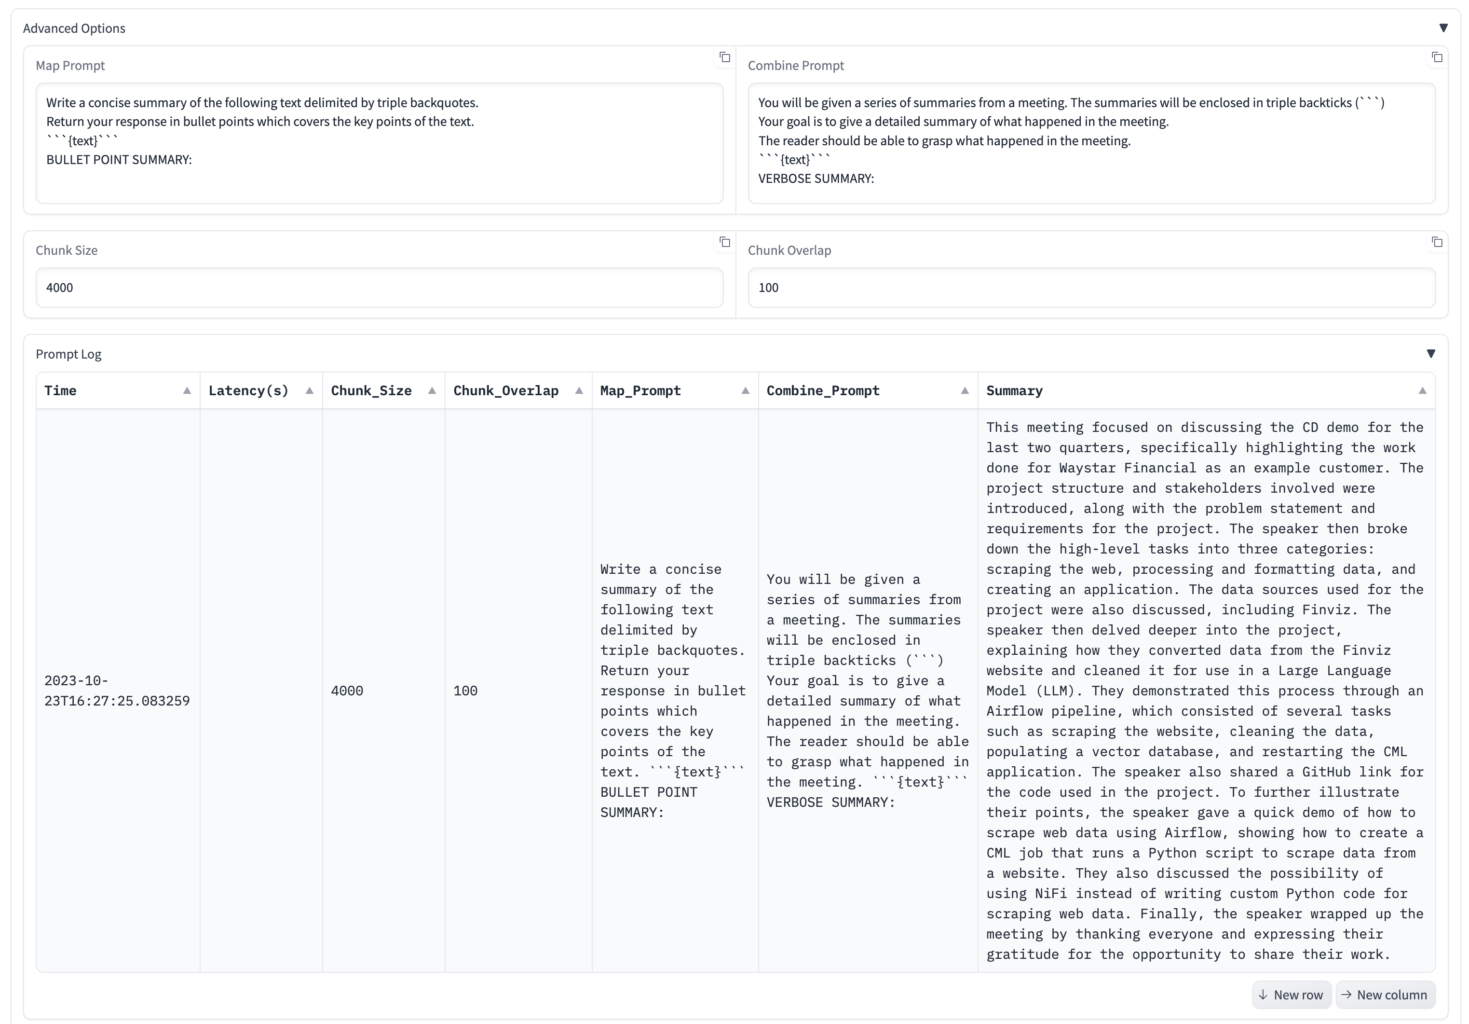Copy the Chunk Overlap value with the copy icon
This screenshot has width=1469, height=1024.
coord(1436,242)
